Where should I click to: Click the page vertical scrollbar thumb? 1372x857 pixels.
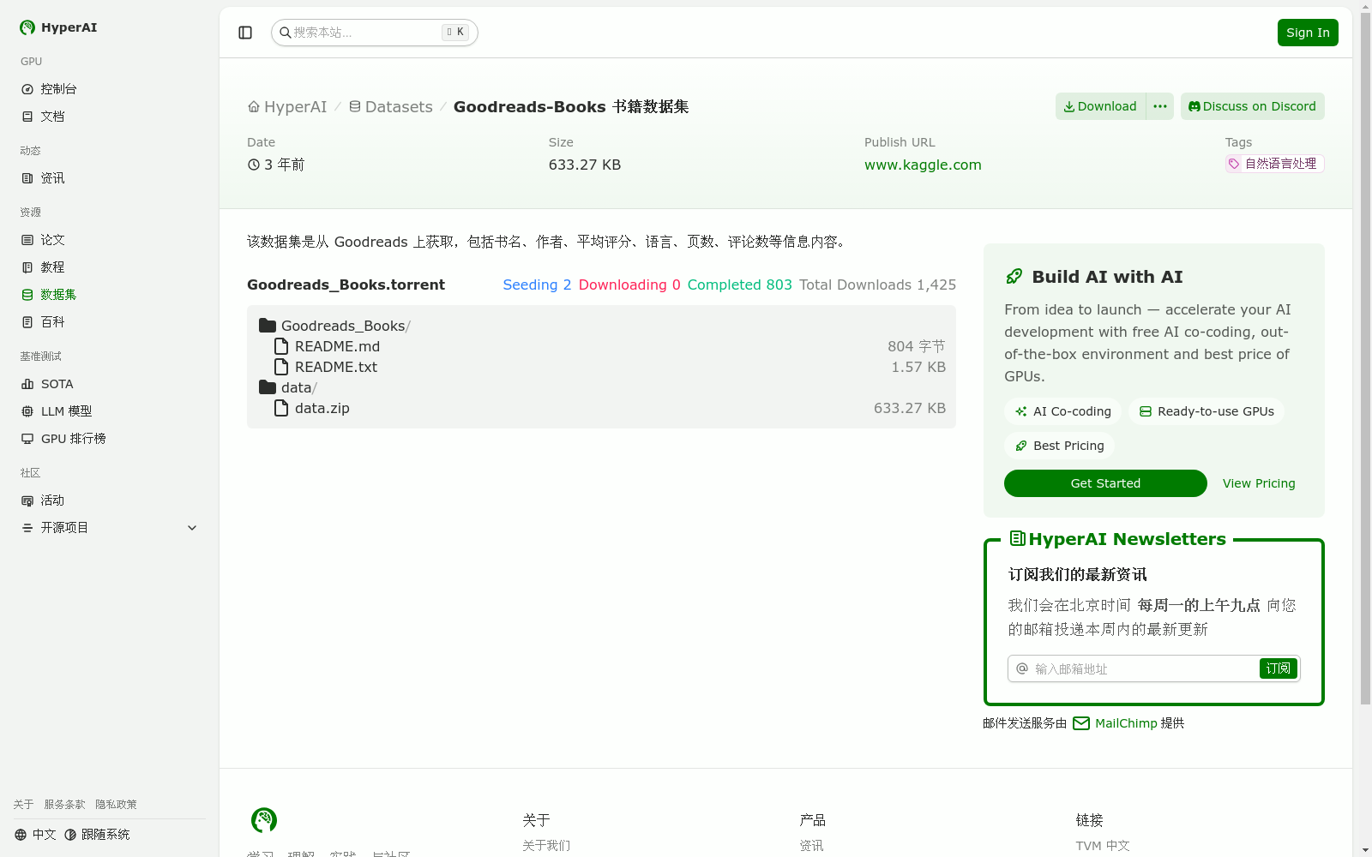pos(1365,360)
